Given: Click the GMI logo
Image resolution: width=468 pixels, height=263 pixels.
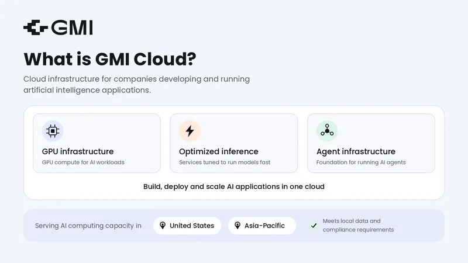Looking at the screenshot, I should [58, 27].
